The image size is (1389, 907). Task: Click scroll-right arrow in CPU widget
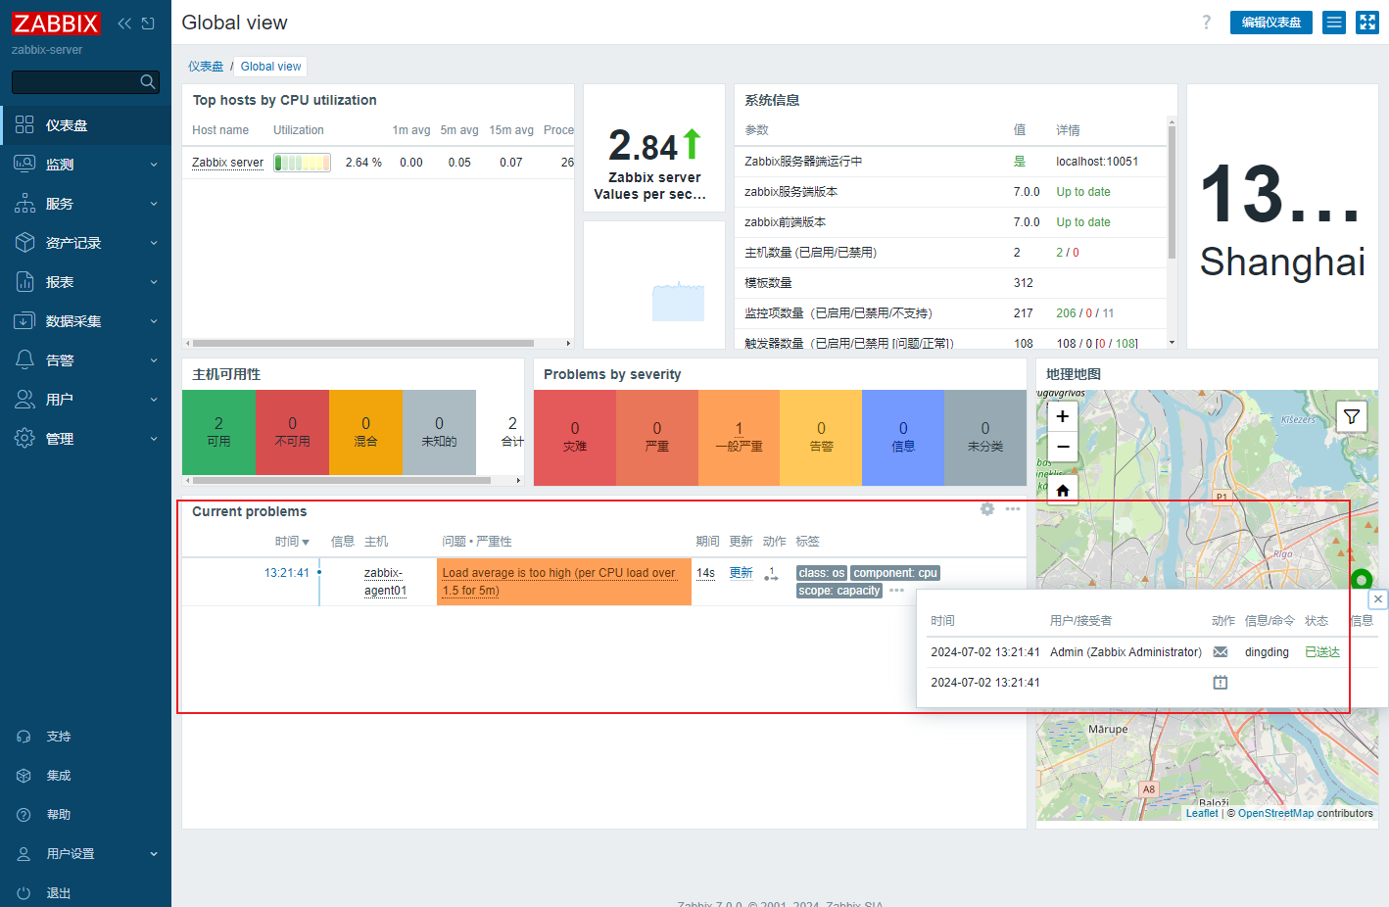coord(568,344)
